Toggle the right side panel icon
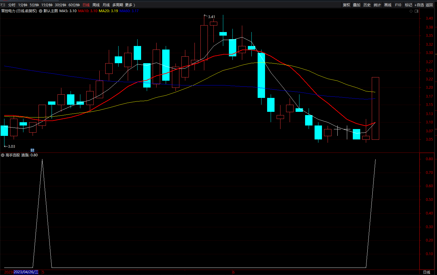Viewport: 437px width, 275px height. point(417,11)
